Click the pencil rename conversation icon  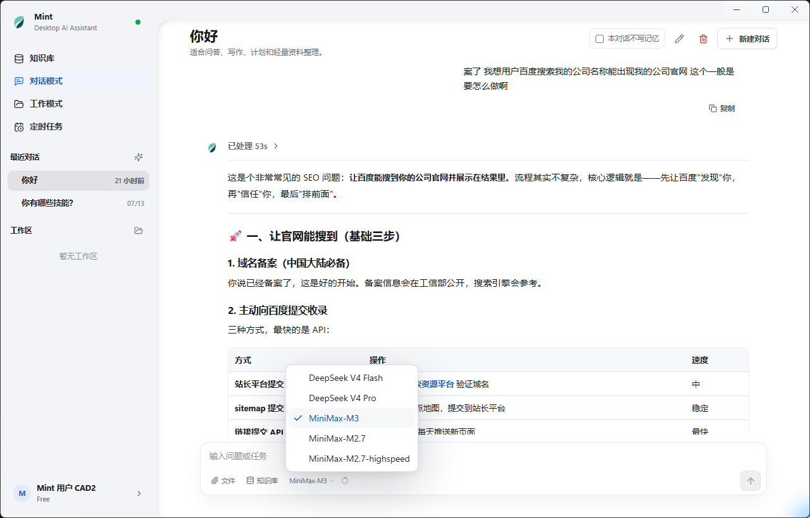point(680,39)
